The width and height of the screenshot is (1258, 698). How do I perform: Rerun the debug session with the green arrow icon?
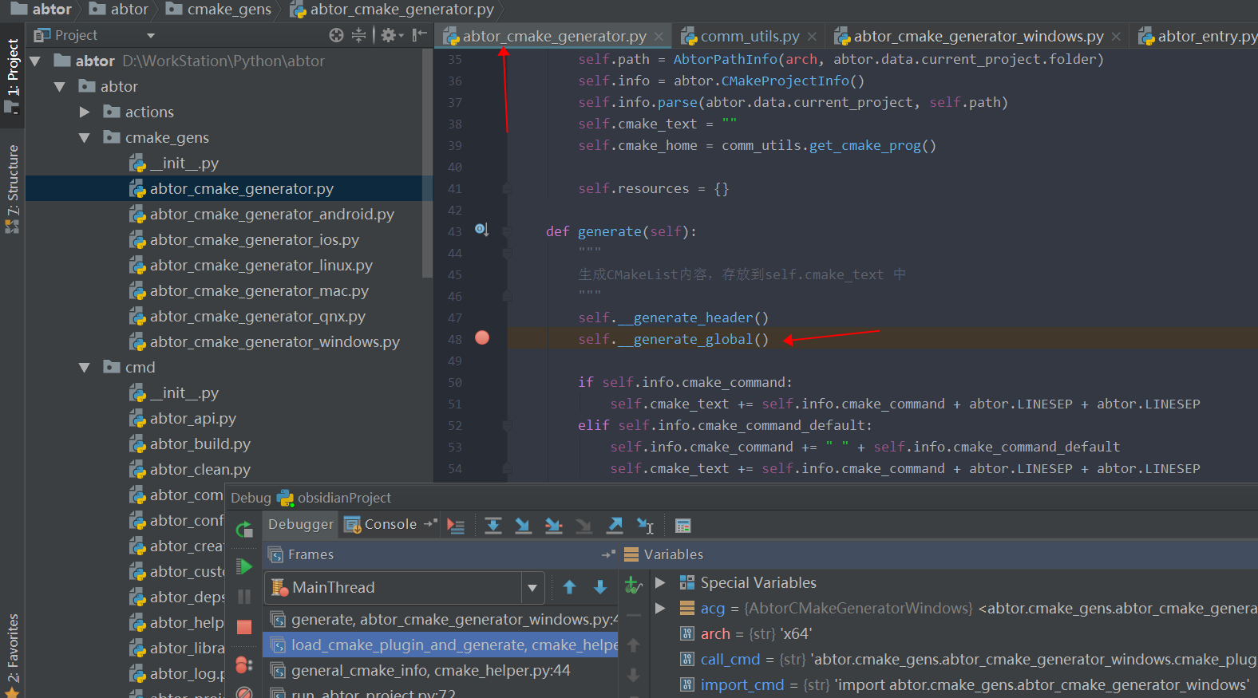(244, 529)
